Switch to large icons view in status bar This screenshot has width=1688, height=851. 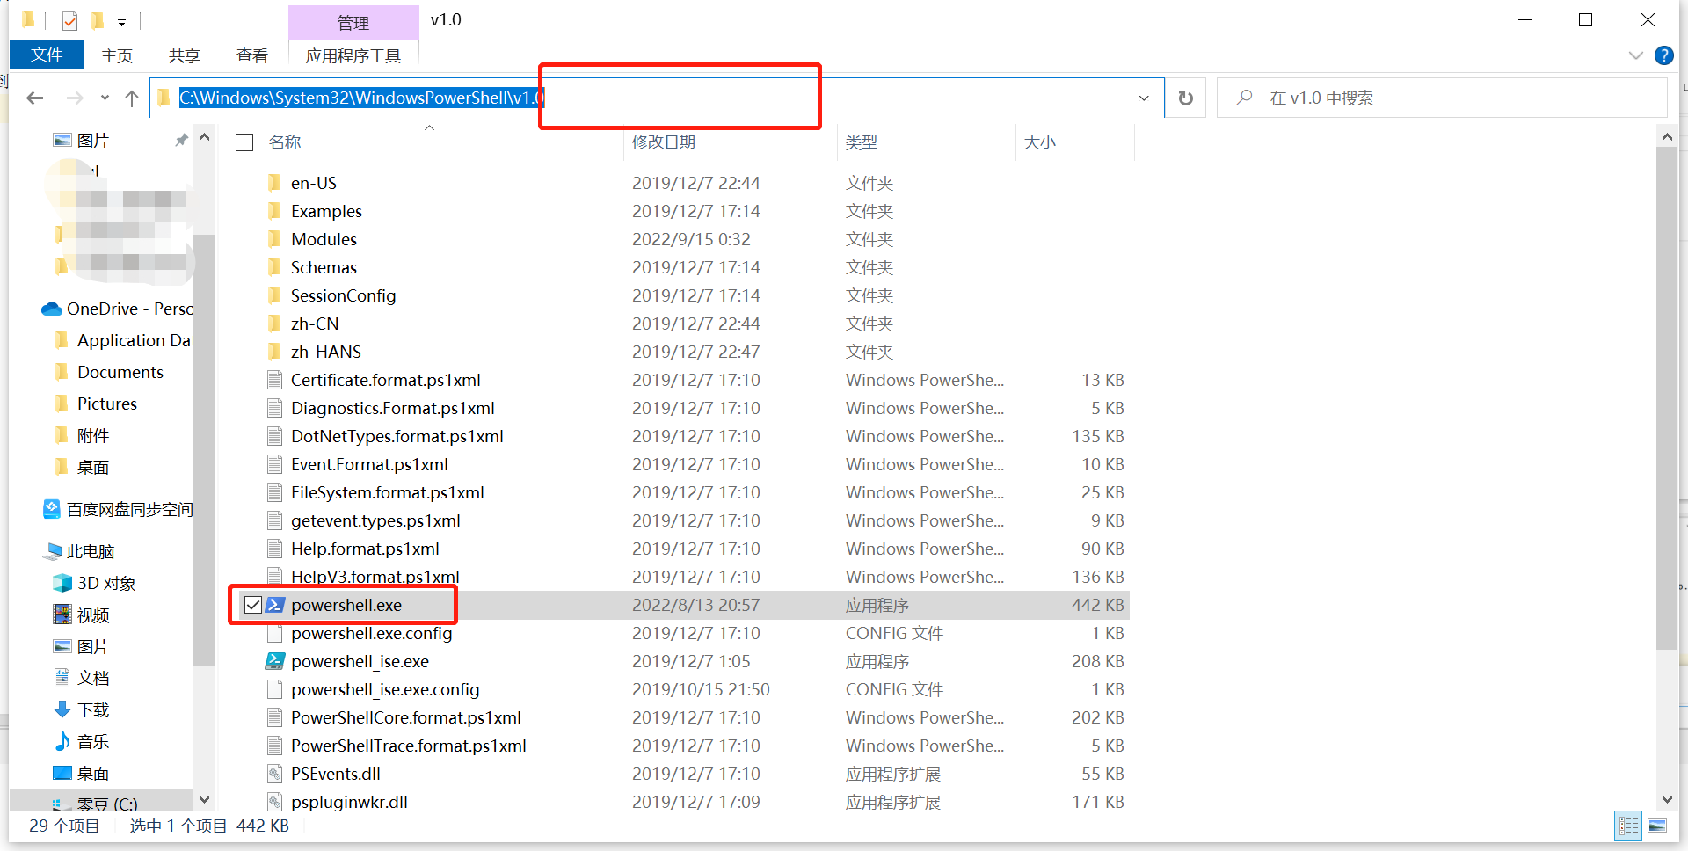[1657, 826]
